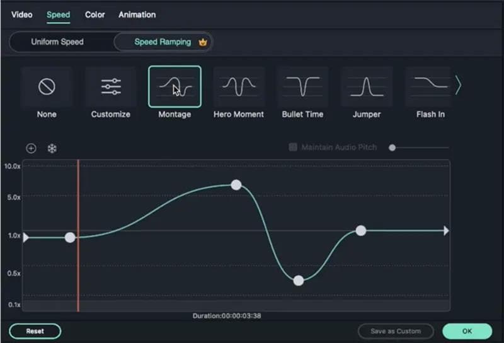Click the snowflake freeze frame icon
This screenshot has height=343, width=504.
[52, 148]
